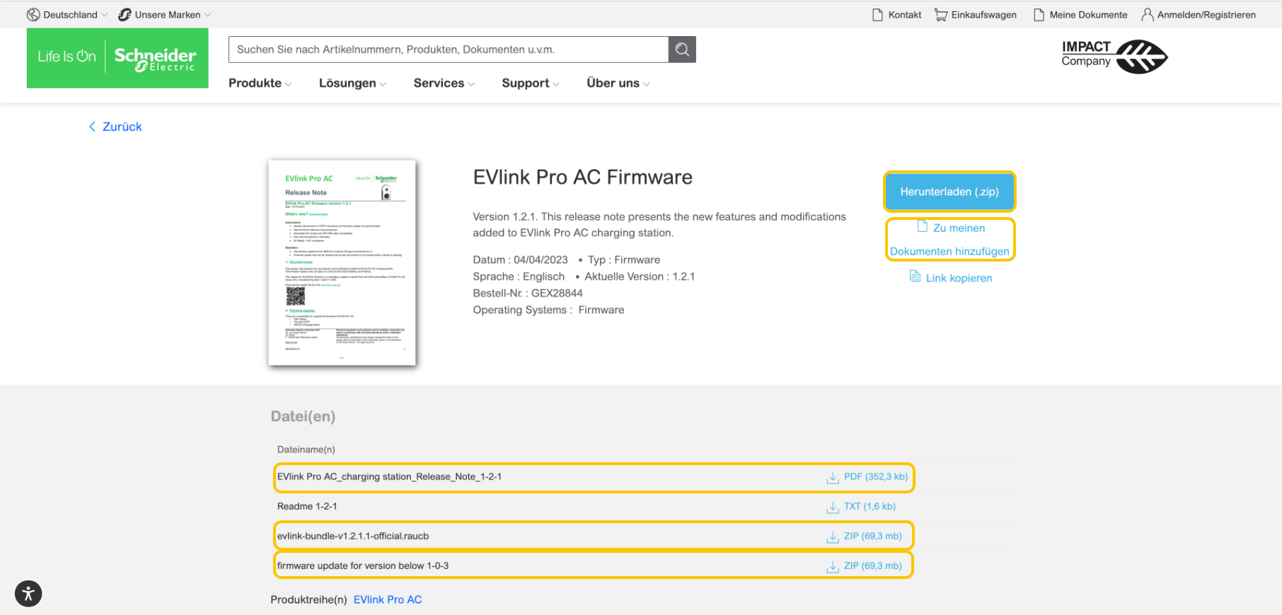This screenshot has width=1282, height=615.
Task: Go back via the Zurück link
Action: (122, 127)
